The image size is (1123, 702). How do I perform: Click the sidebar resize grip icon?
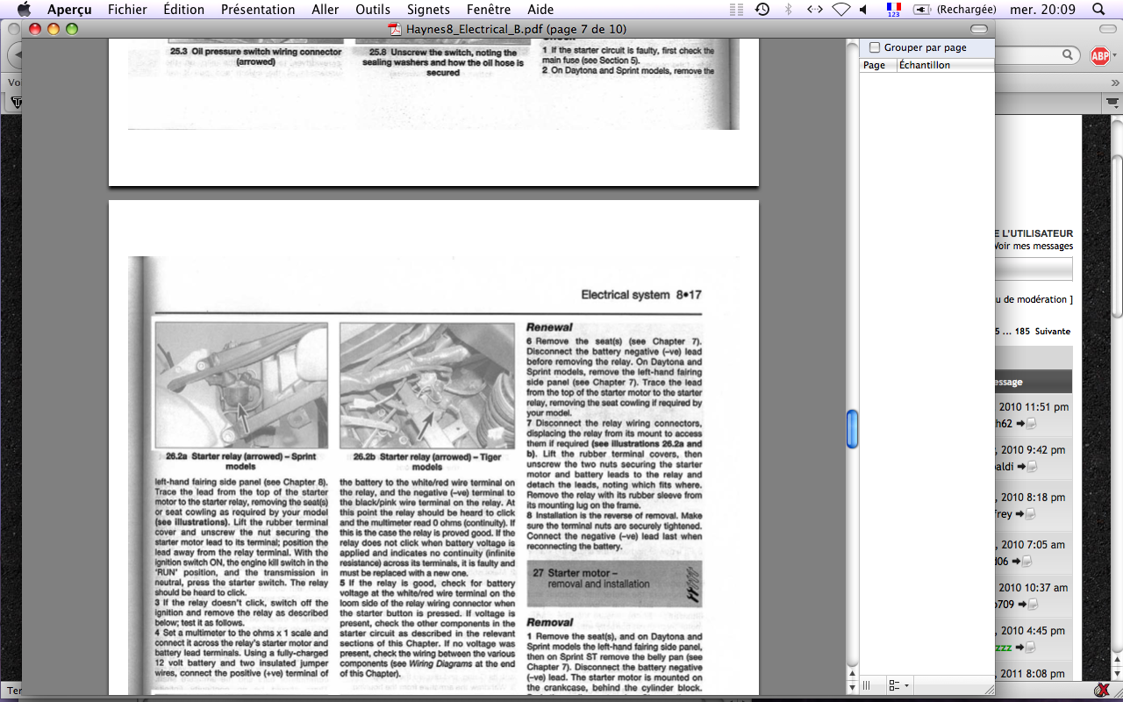(867, 684)
